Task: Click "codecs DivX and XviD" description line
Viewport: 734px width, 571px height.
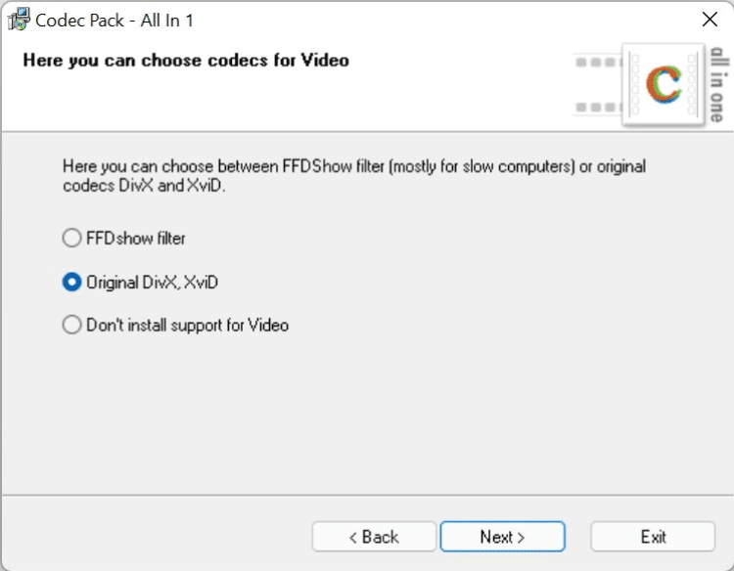Action: pos(143,186)
